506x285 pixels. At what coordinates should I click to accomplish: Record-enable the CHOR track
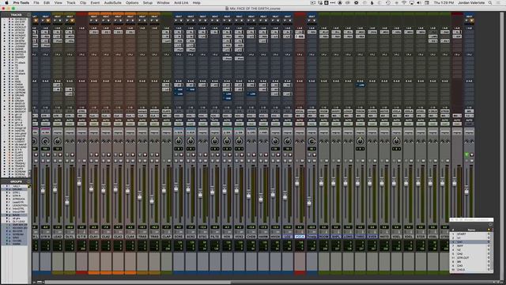tap(254, 155)
